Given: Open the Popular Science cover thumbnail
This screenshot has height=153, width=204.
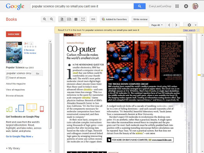Looking at the screenshot, I should 14,52.
